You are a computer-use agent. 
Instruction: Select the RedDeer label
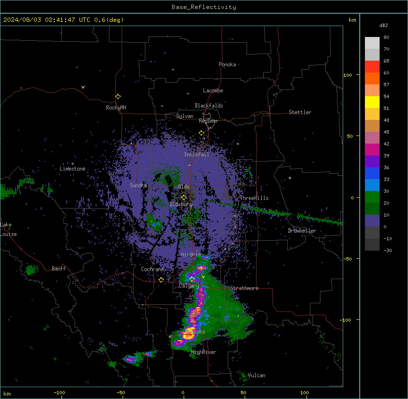[208, 121]
